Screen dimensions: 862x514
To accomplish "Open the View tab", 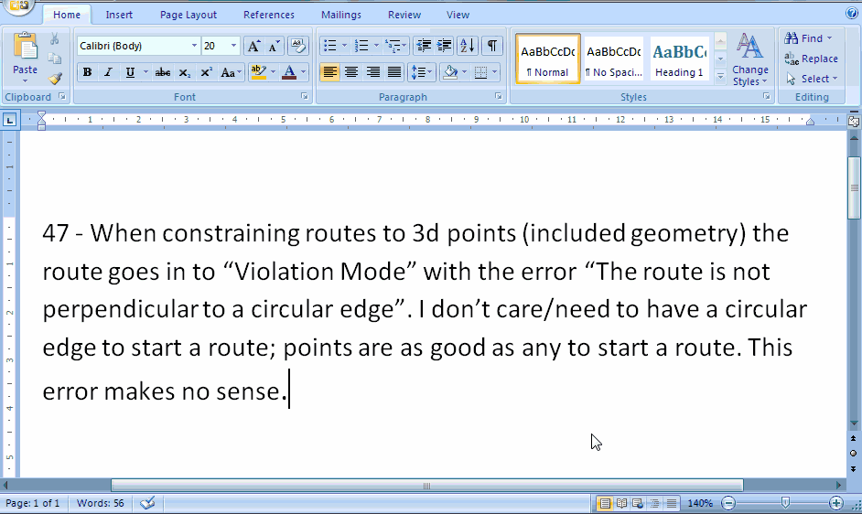I will click(x=458, y=15).
